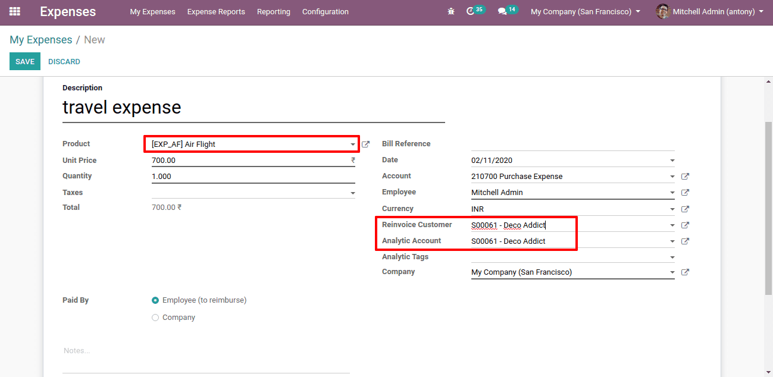Open external link for Employee field
773x377 pixels.
686,193
